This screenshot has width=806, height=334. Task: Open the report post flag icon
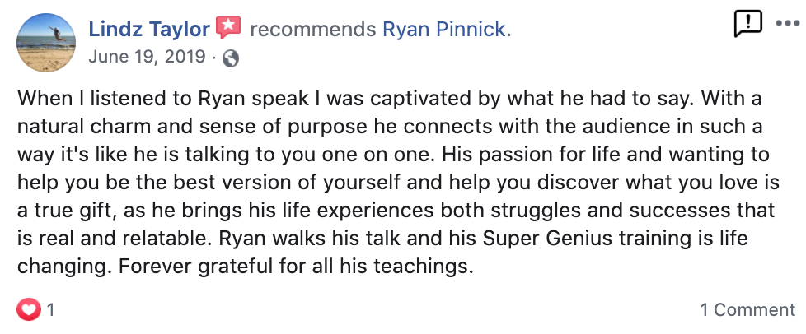(x=747, y=25)
